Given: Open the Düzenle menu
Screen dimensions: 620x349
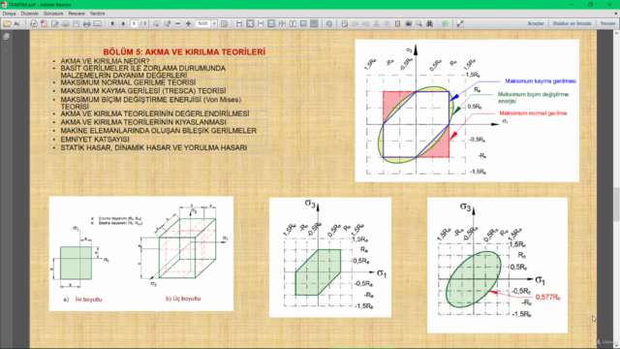Looking at the screenshot, I should coord(30,14).
